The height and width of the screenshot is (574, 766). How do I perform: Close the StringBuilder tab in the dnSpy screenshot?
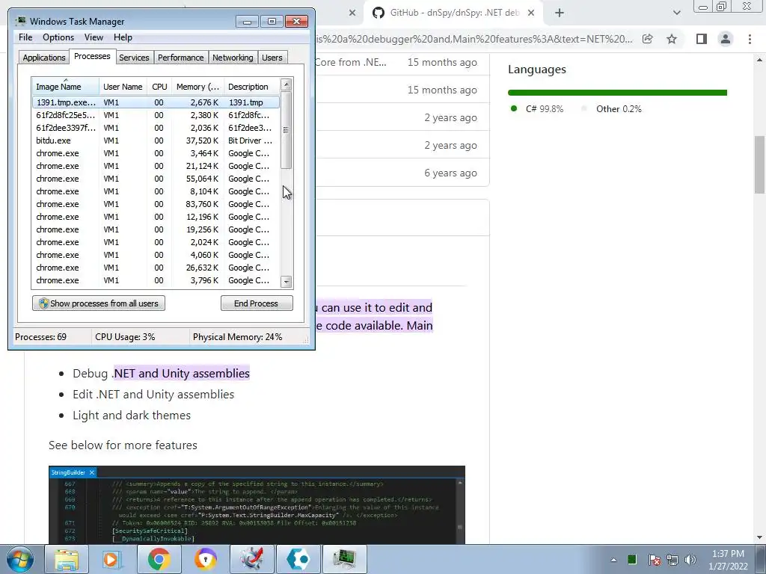tap(92, 472)
